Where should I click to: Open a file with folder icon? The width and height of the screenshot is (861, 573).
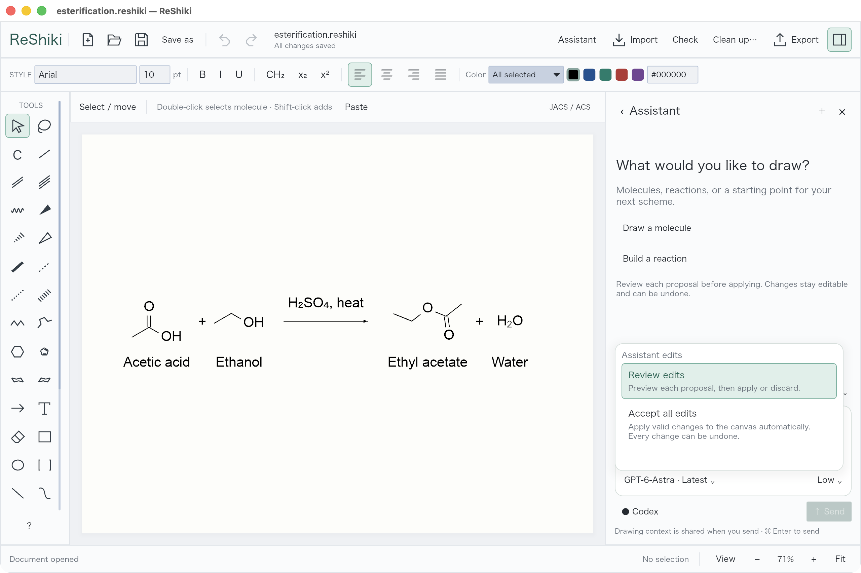click(114, 39)
